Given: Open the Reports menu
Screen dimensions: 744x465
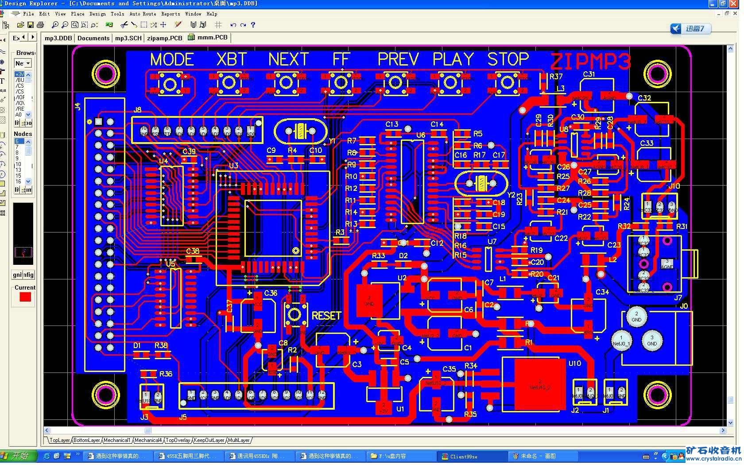Looking at the screenshot, I should point(170,14).
